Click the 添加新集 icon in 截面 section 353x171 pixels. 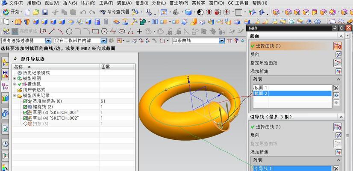click(x=338, y=71)
